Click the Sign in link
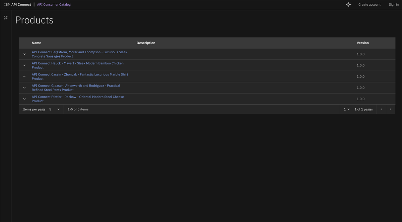Image resolution: width=402 pixels, height=222 pixels. click(x=394, y=5)
